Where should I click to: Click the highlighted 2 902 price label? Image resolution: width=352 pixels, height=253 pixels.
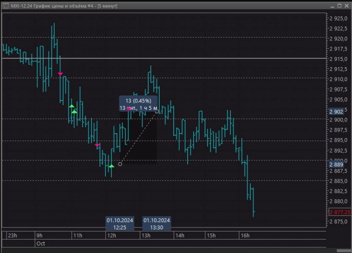pyautogui.click(x=336, y=112)
